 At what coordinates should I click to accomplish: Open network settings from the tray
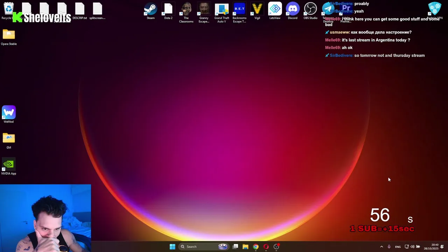pyautogui.click(x=407, y=246)
